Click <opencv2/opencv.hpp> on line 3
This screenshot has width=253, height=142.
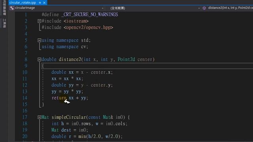pos(88,28)
